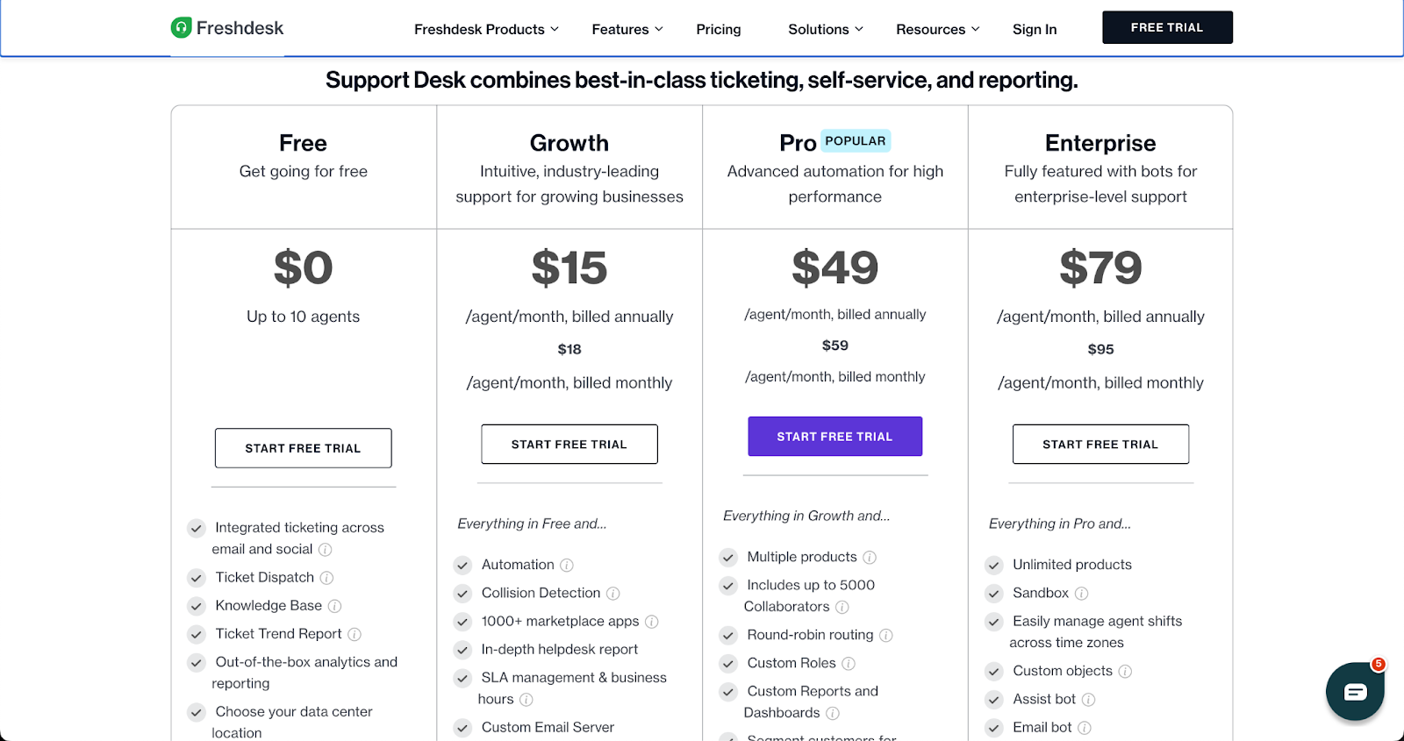Viewport: 1404px width, 741px height.
Task: Click the dark FREE TRIAL header button
Action: [1167, 27]
